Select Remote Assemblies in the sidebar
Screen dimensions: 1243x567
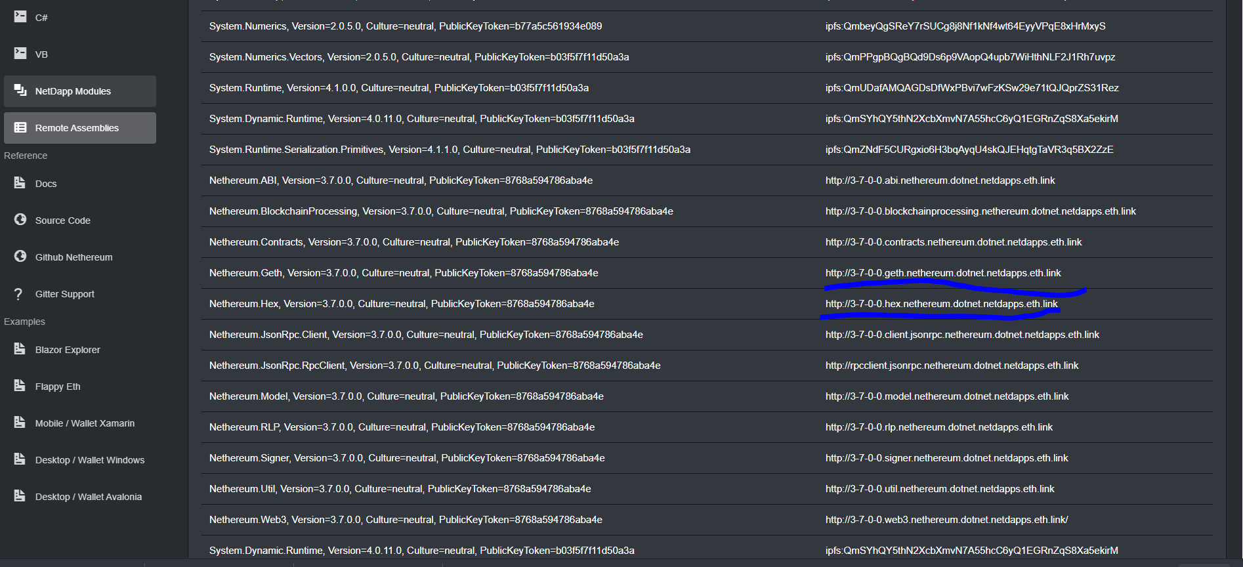(80, 128)
